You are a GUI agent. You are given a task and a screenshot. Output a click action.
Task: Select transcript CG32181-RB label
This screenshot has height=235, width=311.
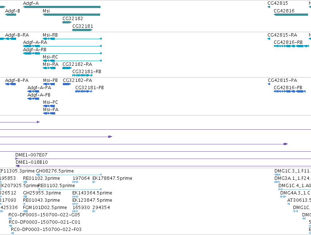pos(87,72)
